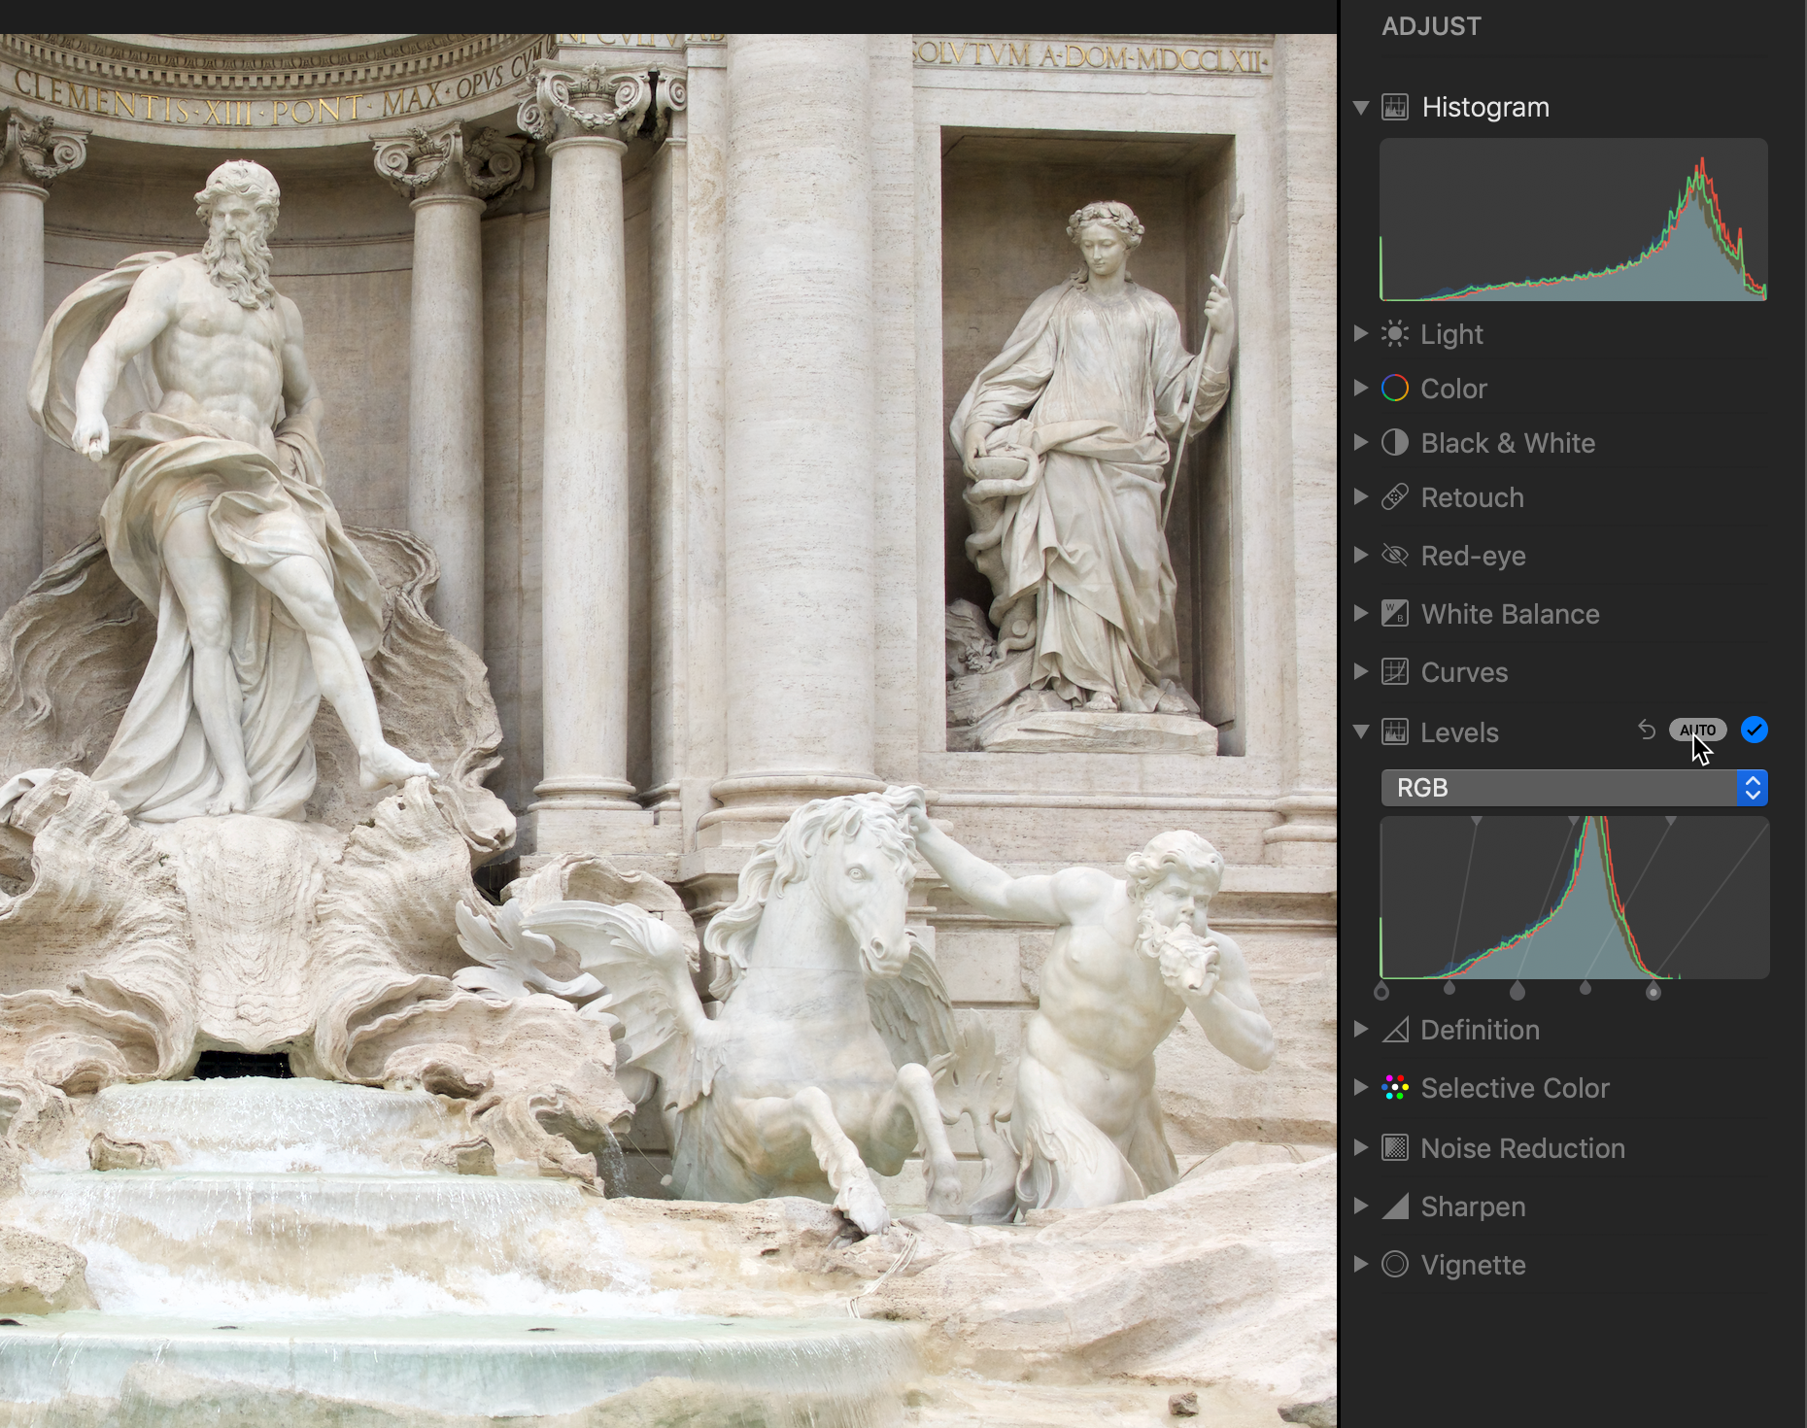This screenshot has width=1807, height=1428.
Task: Click the Curves grid icon
Action: click(x=1395, y=672)
